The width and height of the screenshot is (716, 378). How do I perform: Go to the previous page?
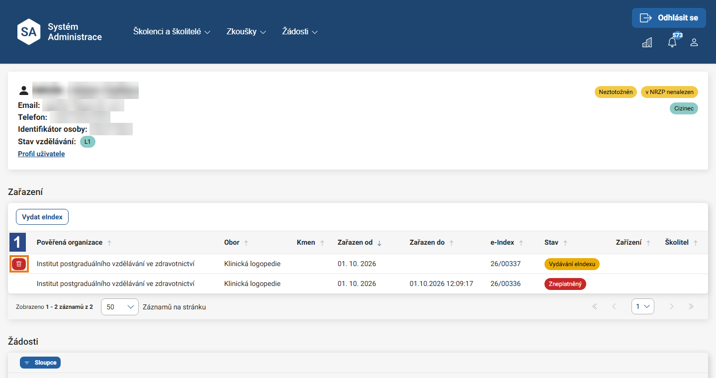click(x=614, y=306)
